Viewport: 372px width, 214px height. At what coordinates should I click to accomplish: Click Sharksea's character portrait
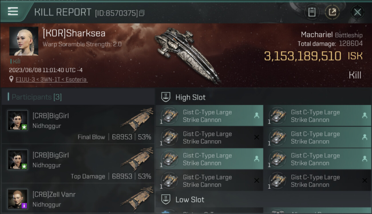[x=24, y=41]
